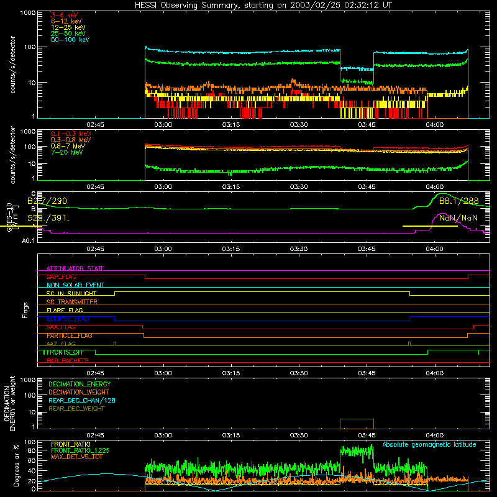The height and width of the screenshot is (497, 497).
Task: Click the 0.1-0.3 MeV legend entry
Action: pyautogui.click(x=70, y=134)
